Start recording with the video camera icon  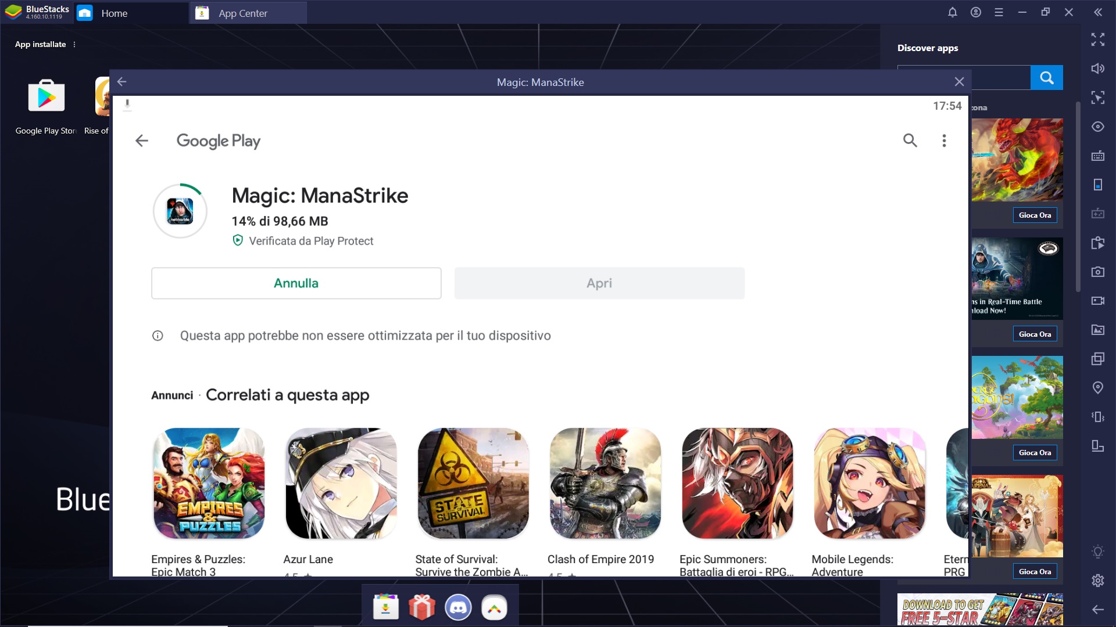tap(1097, 301)
